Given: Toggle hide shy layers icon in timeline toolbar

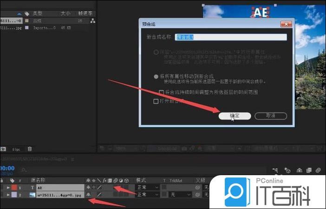Looking at the screenshot, I should click(x=299, y=171).
